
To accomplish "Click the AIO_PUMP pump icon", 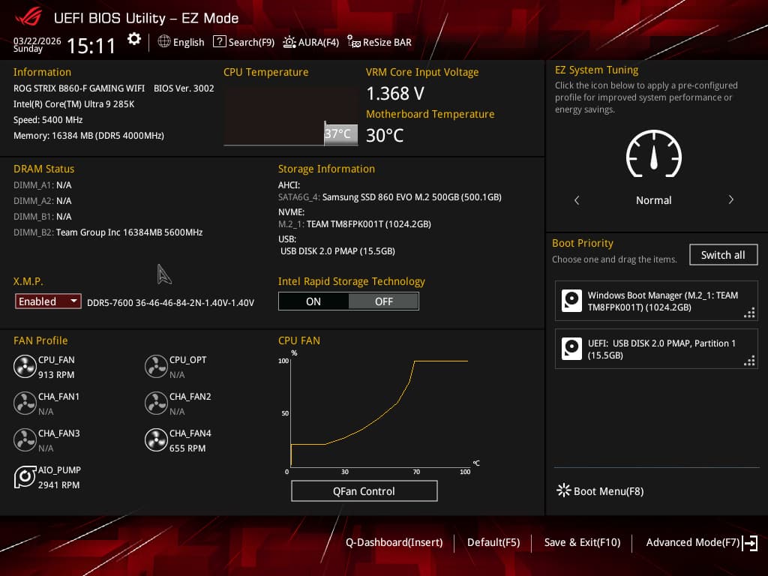I will click(x=25, y=477).
